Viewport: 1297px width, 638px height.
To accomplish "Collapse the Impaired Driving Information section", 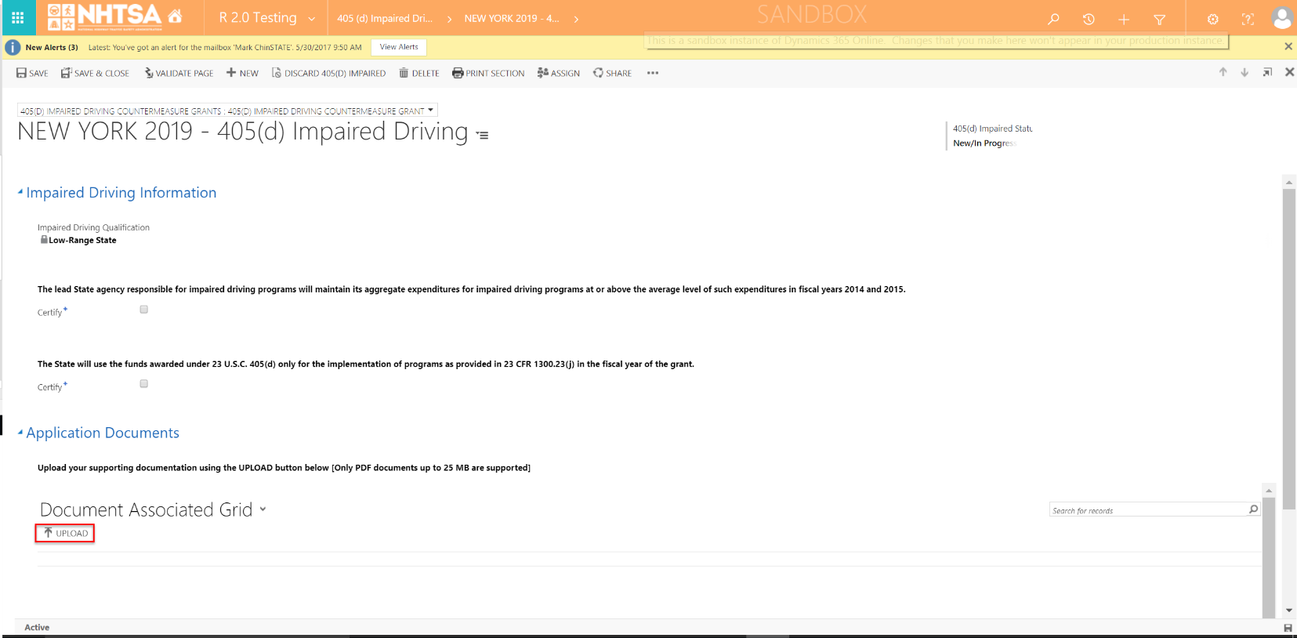I will 20,192.
